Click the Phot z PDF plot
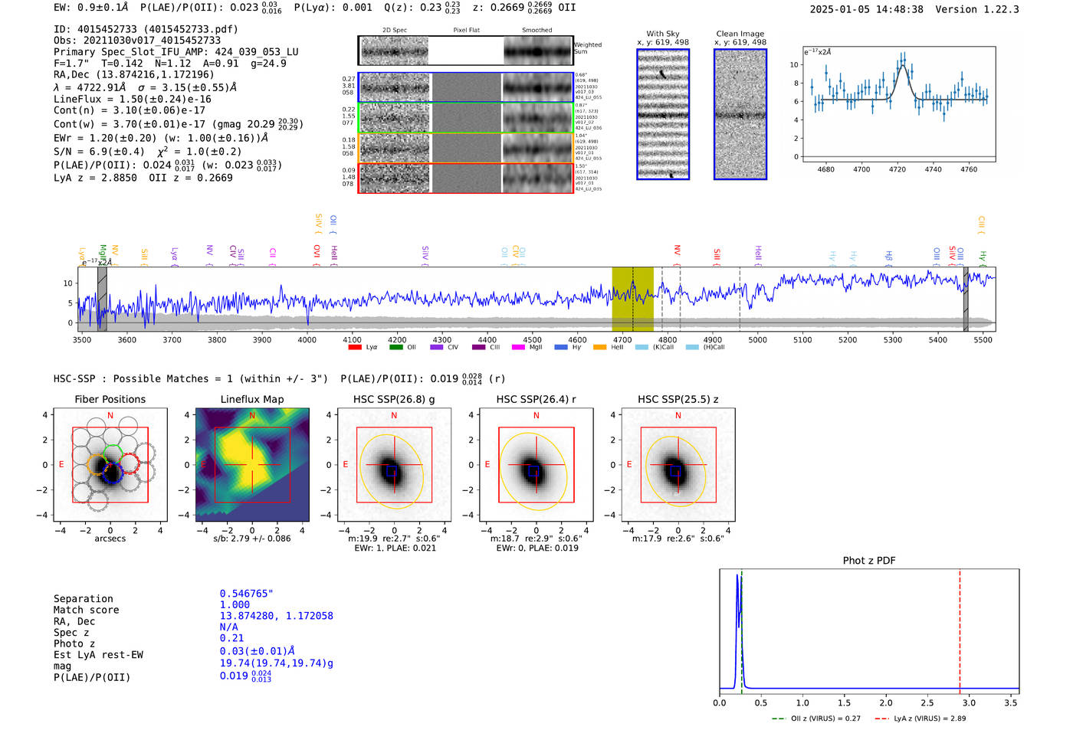Viewport: 1073px width, 730px height. coord(869,632)
